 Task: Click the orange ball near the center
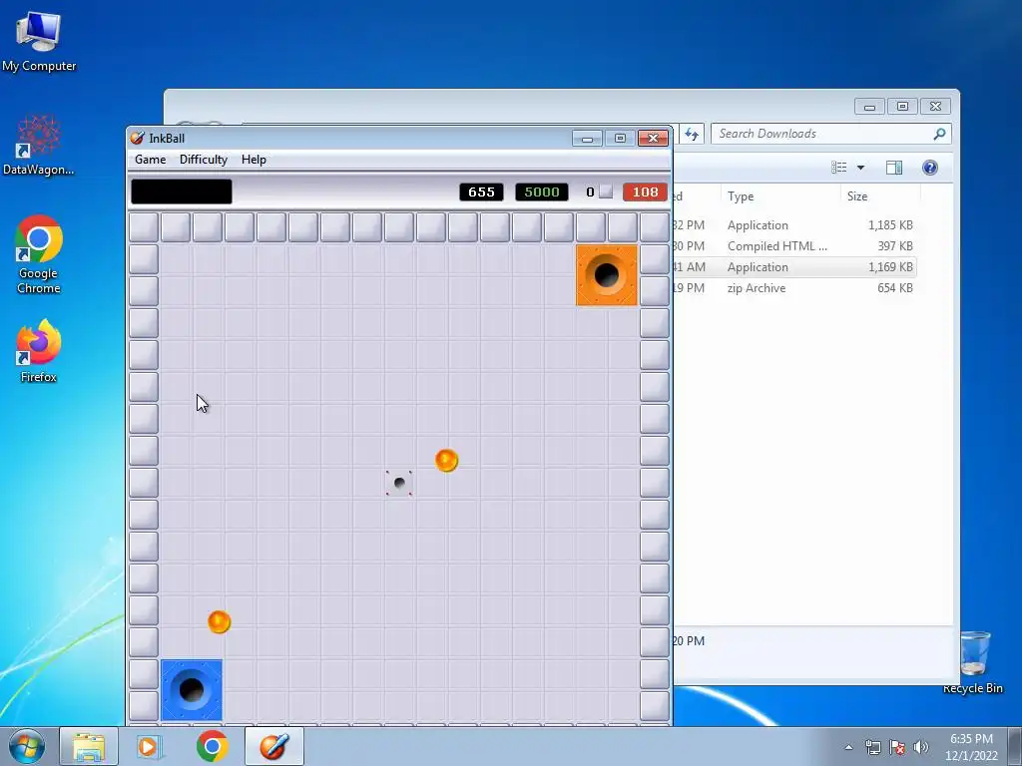pos(446,460)
